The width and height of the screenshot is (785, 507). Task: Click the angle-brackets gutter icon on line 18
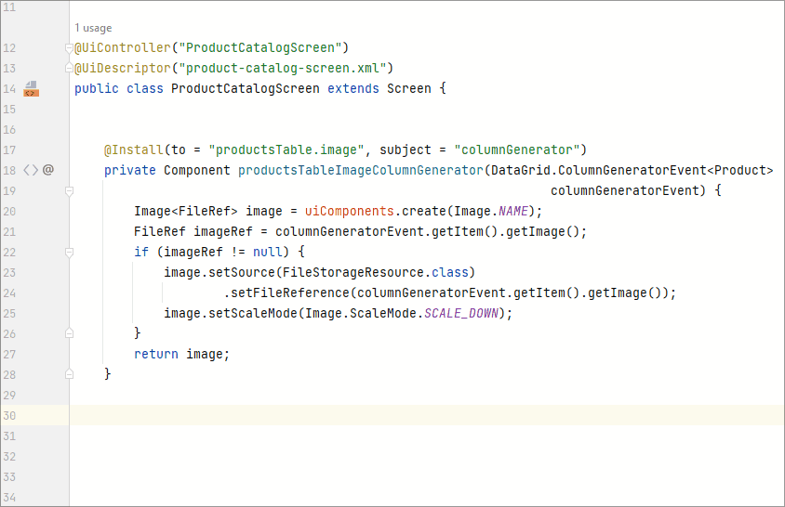coord(31,170)
